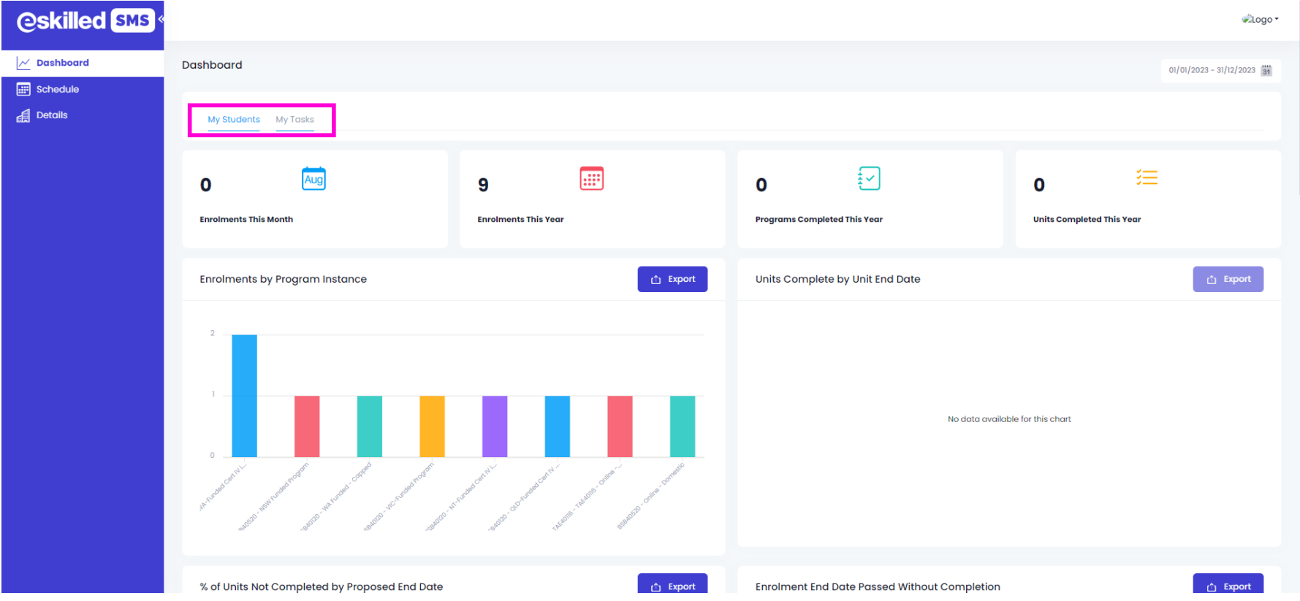Switch to the My Students tab
1300x601 pixels.
pos(234,120)
